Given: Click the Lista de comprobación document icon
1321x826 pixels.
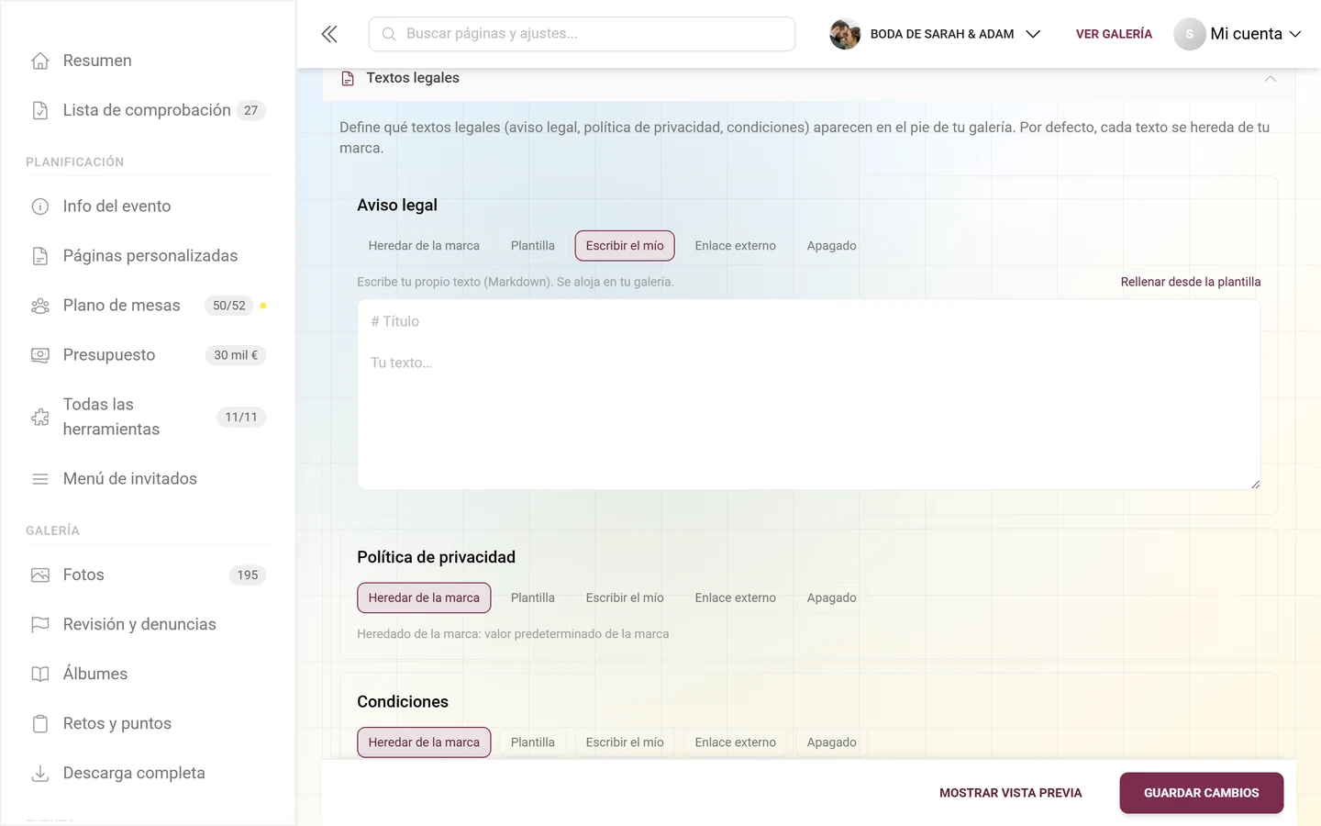Looking at the screenshot, I should pos(40,110).
